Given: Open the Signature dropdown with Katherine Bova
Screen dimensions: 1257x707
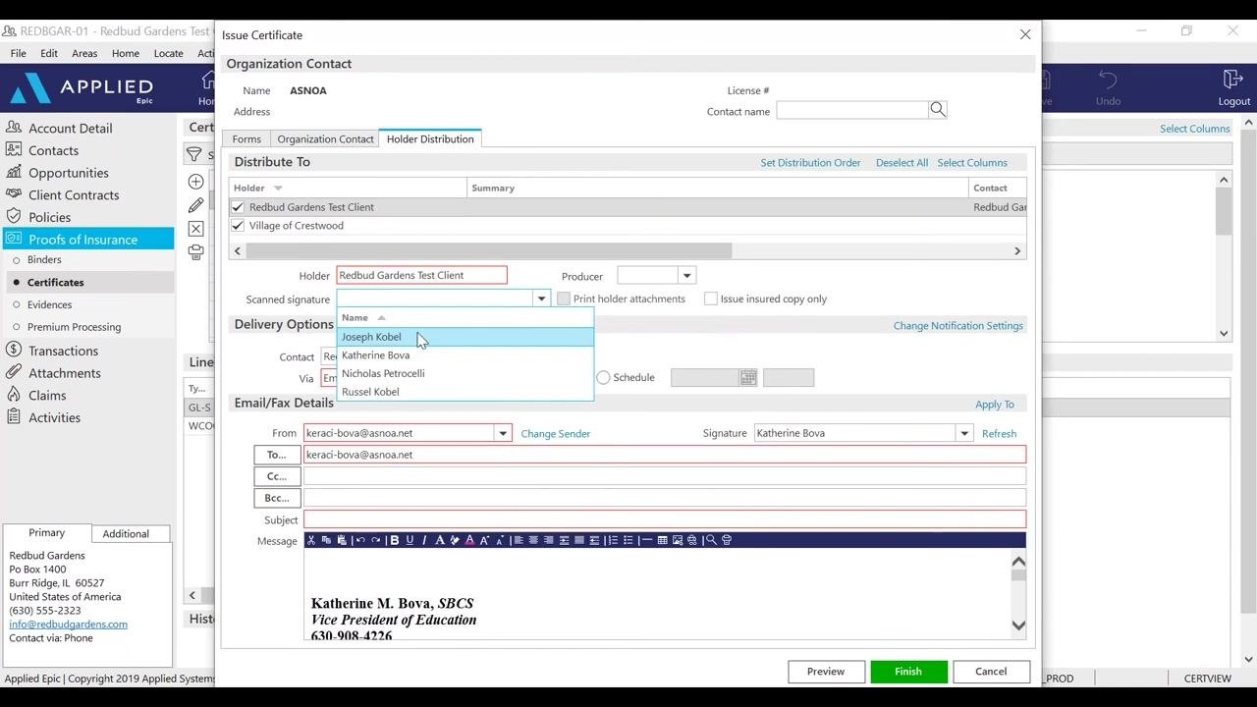Looking at the screenshot, I should (963, 433).
